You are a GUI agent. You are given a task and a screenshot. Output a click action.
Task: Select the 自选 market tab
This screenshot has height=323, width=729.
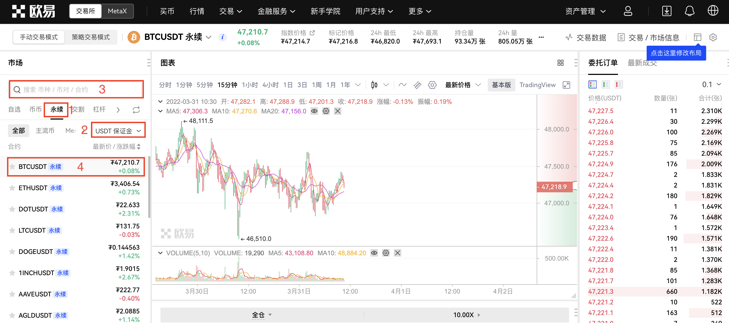coord(14,109)
